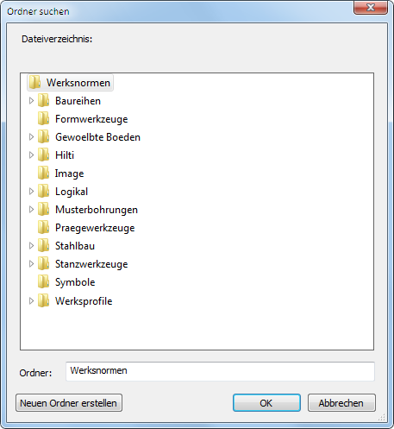Click the Symbole folder icon
The height and width of the screenshot is (429, 394).
(43, 282)
